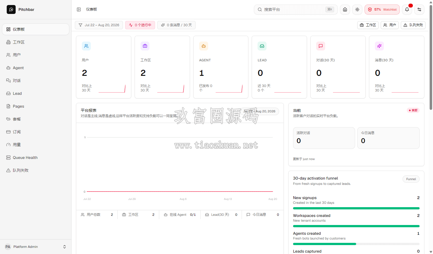Click the 工作区 footer stat under chart

tap(138, 215)
